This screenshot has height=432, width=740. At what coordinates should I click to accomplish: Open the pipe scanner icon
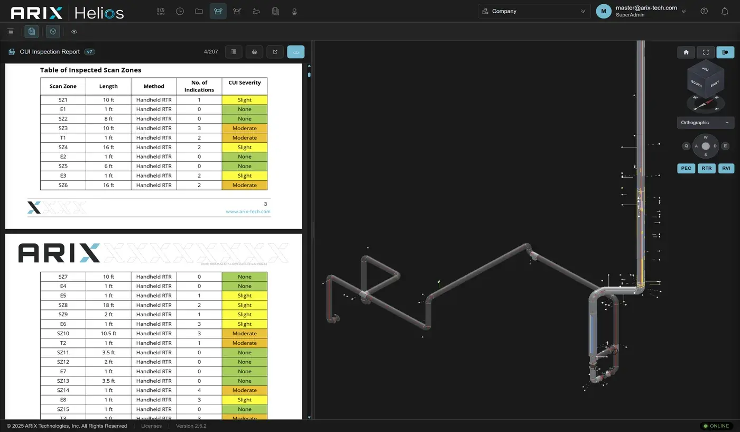coord(256,11)
